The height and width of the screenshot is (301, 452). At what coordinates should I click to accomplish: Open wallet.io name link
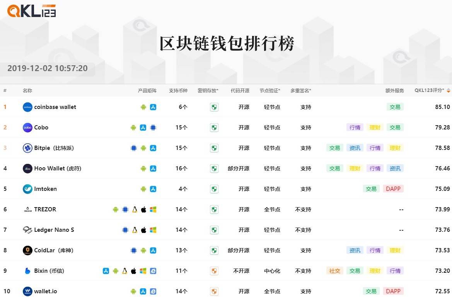(x=46, y=291)
